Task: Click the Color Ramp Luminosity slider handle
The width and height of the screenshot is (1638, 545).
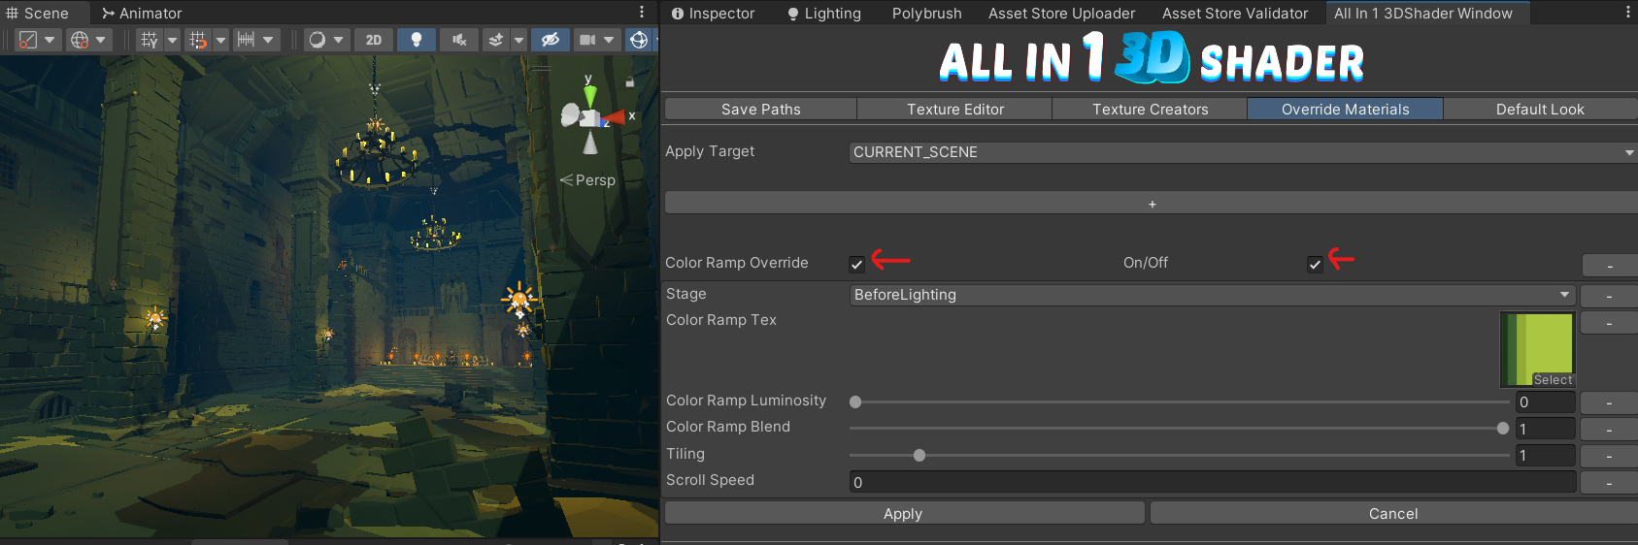Action: coord(855,401)
